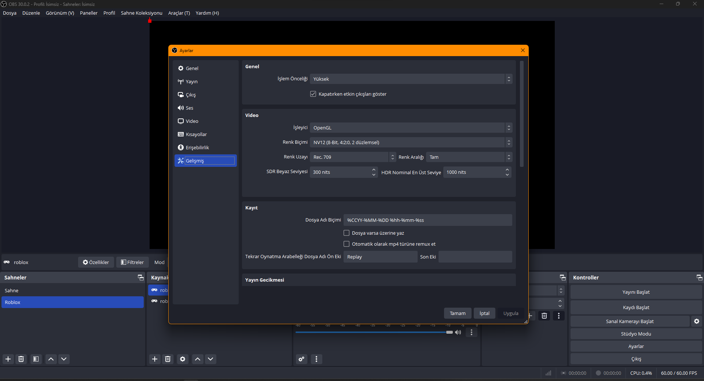The image size is (704, 381).
Task: Open İşlem Önceliği dropdown
Action: [x=411, y=79]
